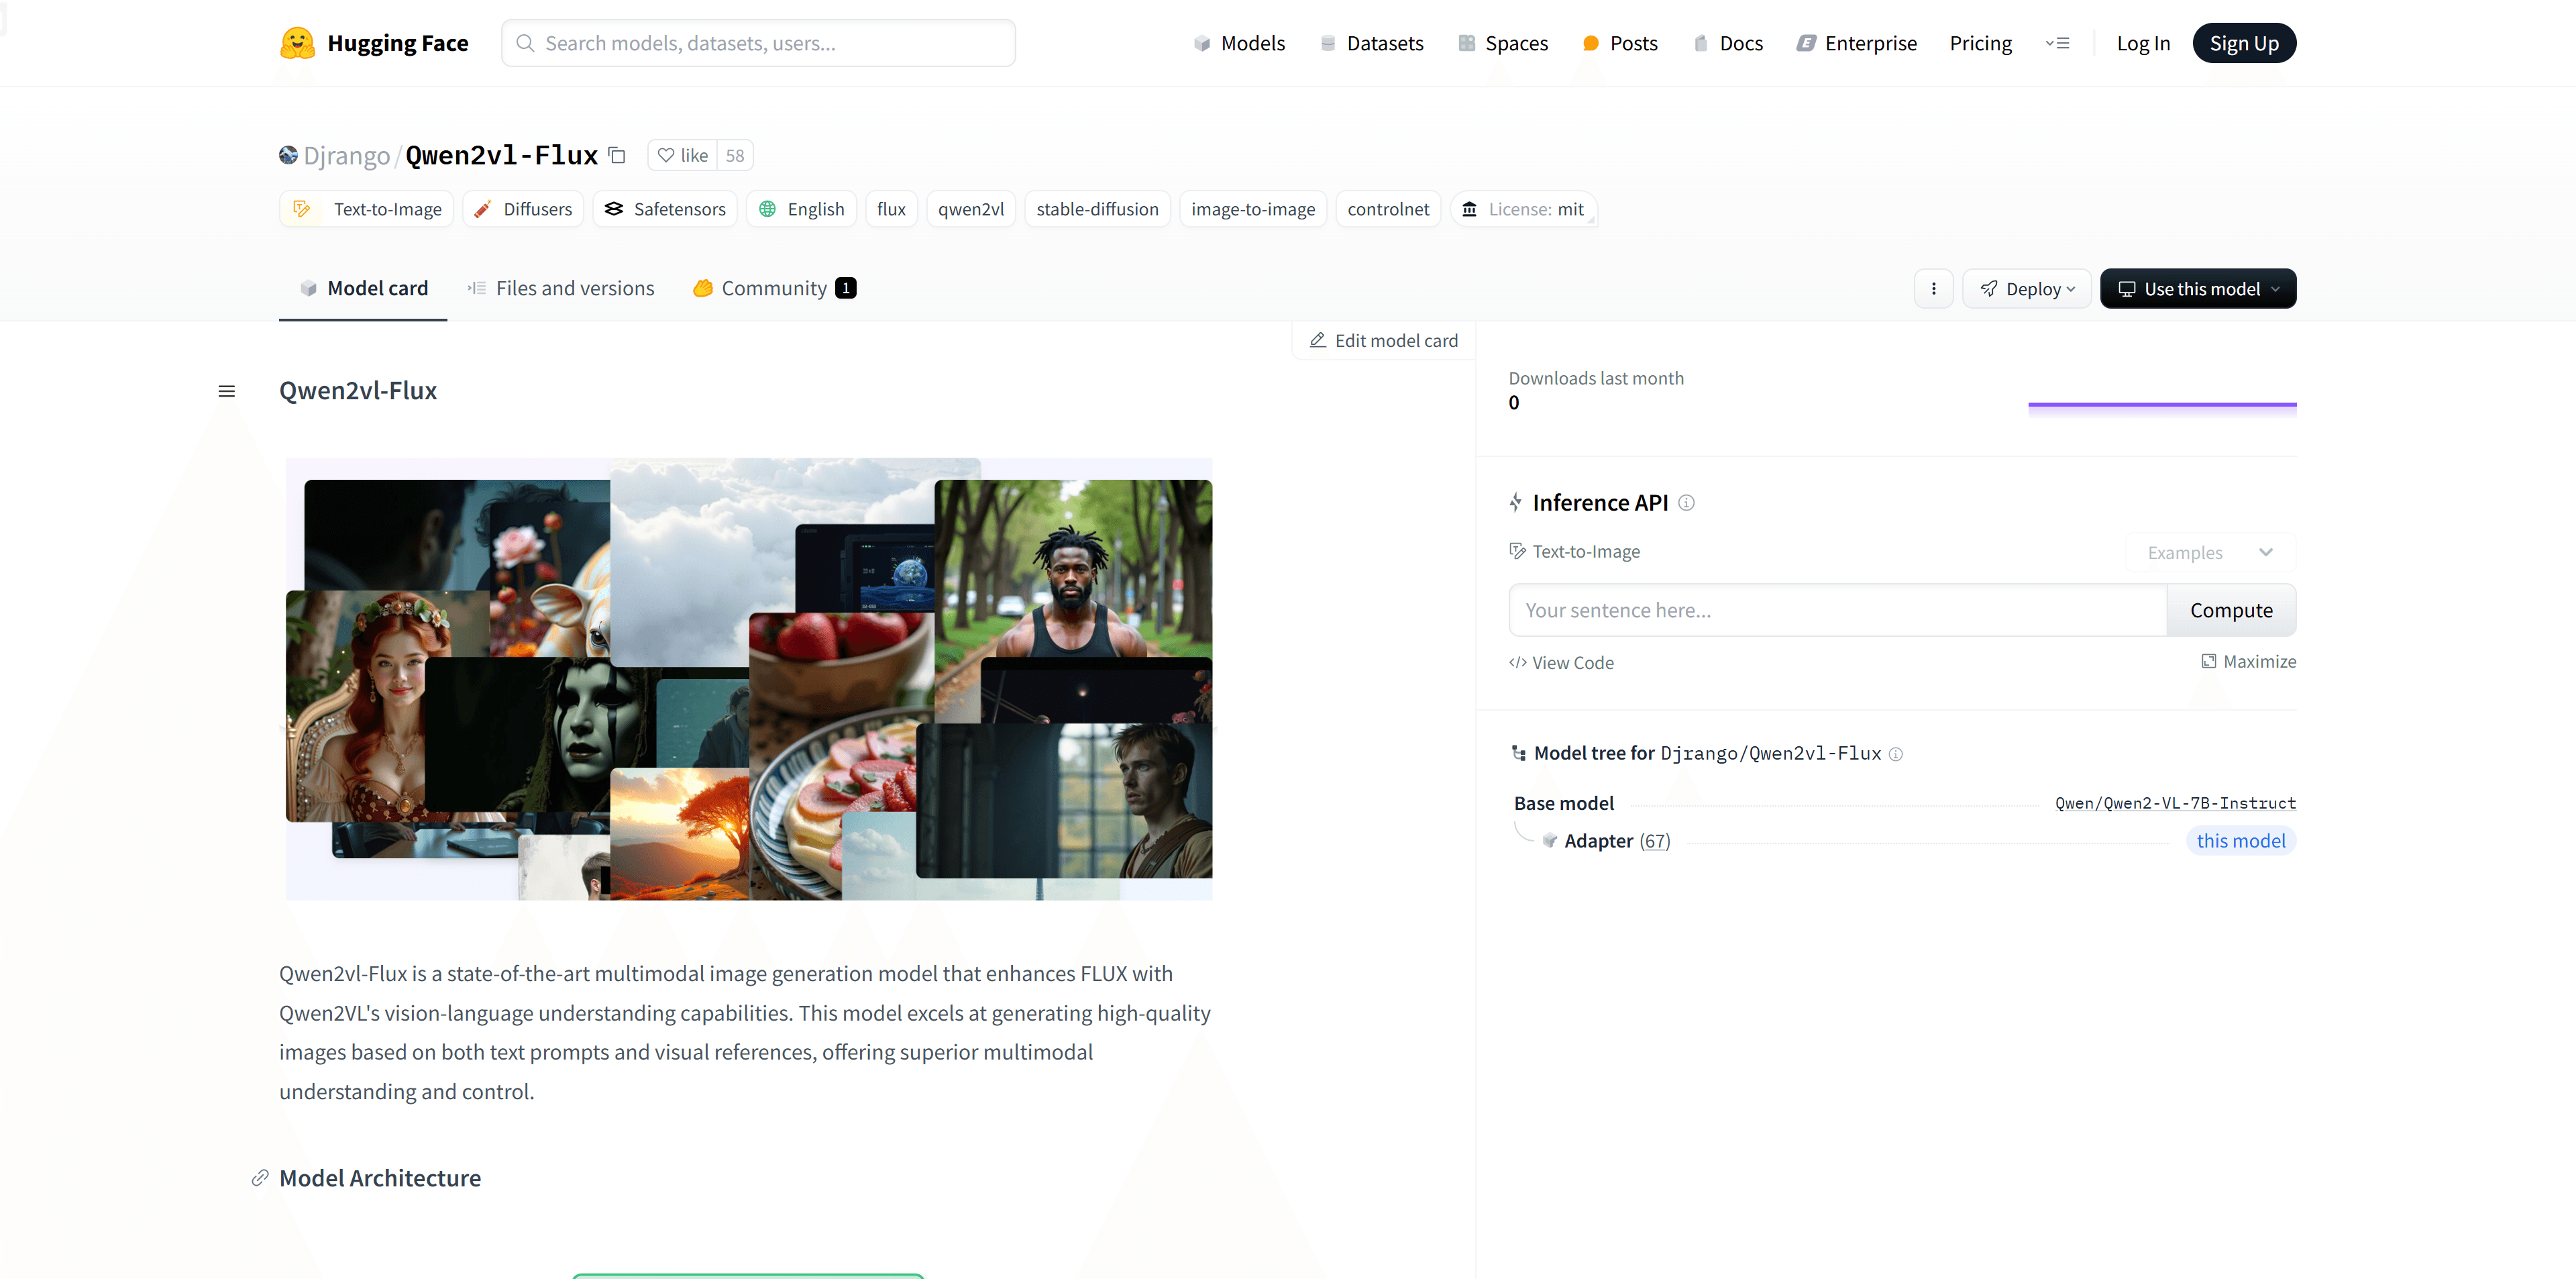Click the like count 58

tap(735, 155)
